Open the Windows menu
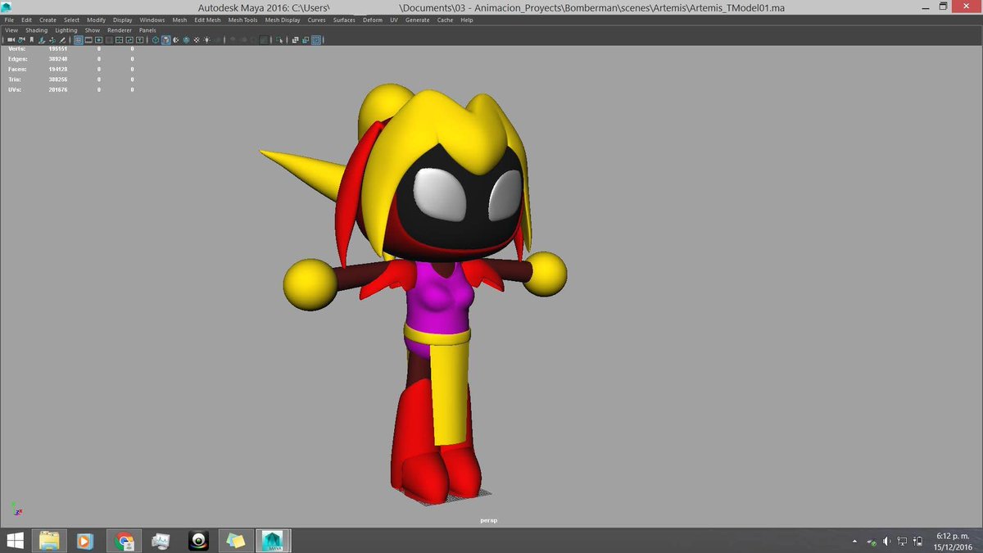This screenshot has width=983, height=553. [x=152, y=20]
